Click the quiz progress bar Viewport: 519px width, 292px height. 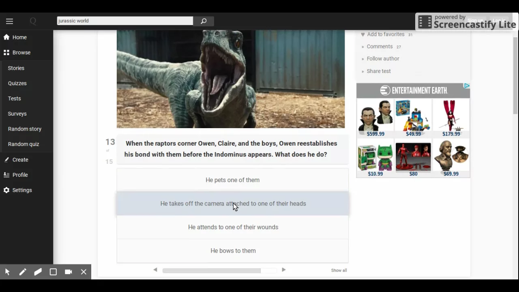[219, 271]
